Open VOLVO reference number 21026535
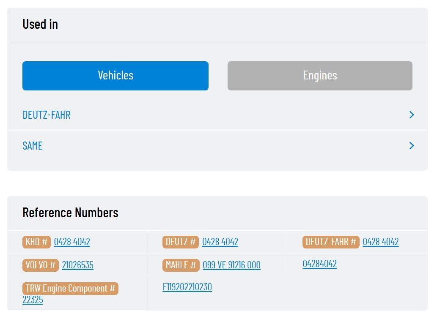 coord(78,265)
